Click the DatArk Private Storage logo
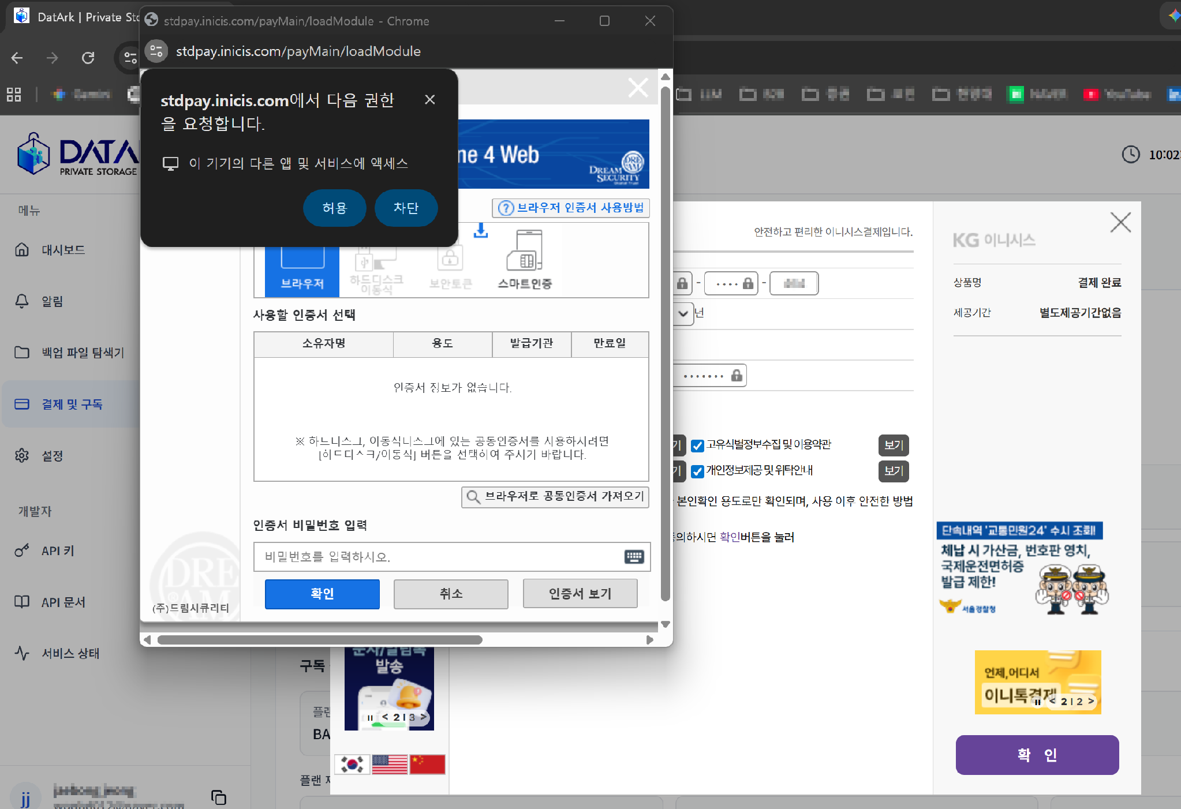 (78, 153)
